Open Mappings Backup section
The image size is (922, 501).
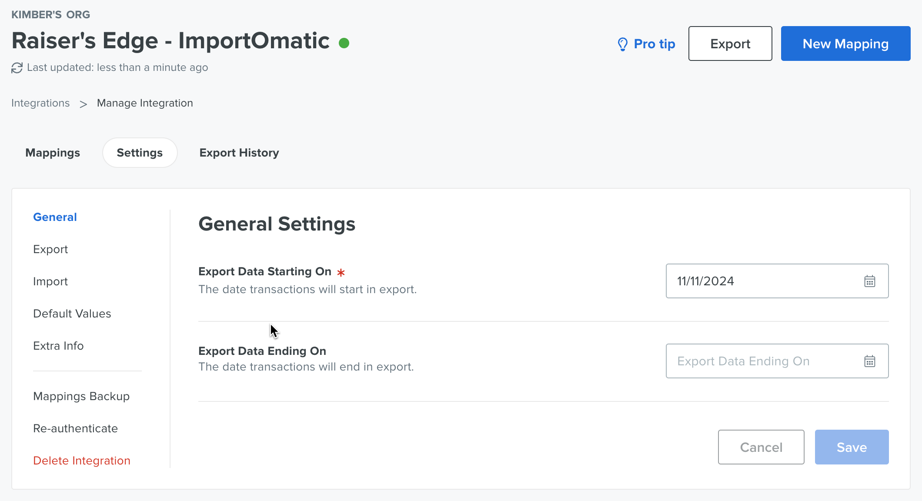[x=81, y=396]
